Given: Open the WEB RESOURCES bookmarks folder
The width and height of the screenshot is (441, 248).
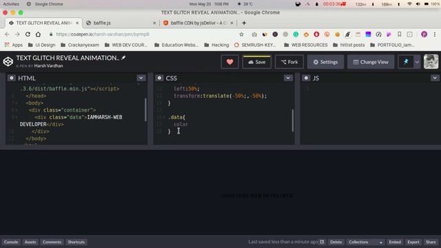Looking at the screenshot, I should pos(306,45).
